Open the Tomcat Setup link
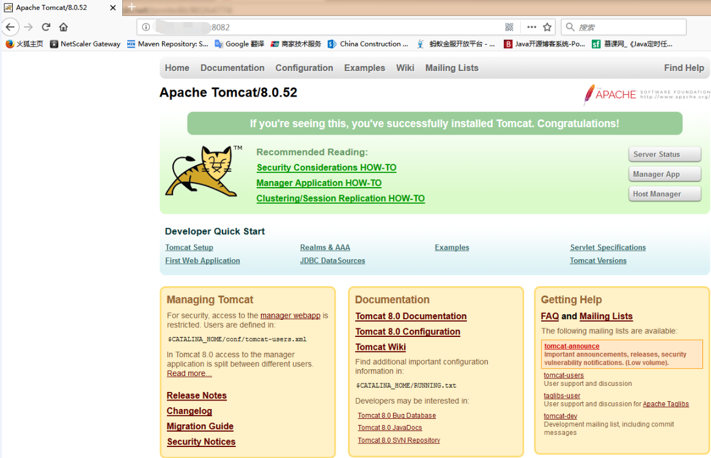Screen dimensions: 711x458 (189, 248)
